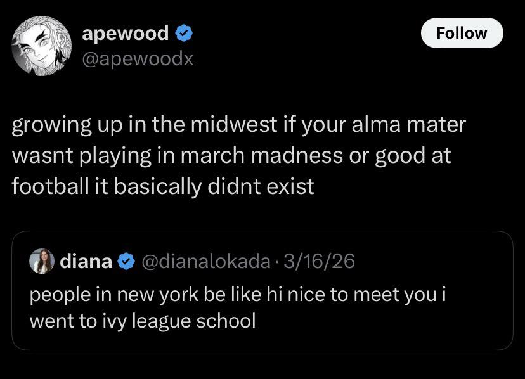Click the diana display name in quoted tweet
Viewport: 525px width, 379px height.
[x=86, y=260]
